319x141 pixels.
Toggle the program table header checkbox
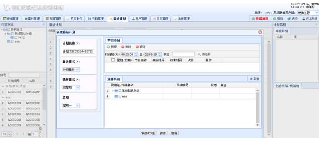[113, 60]
